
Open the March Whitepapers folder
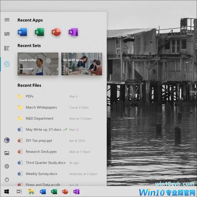click(x=41, y=107)
